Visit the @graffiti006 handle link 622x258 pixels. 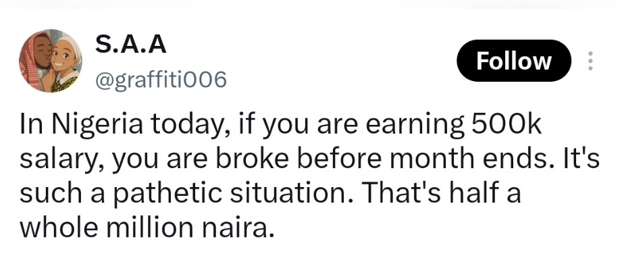coord(161,80)
